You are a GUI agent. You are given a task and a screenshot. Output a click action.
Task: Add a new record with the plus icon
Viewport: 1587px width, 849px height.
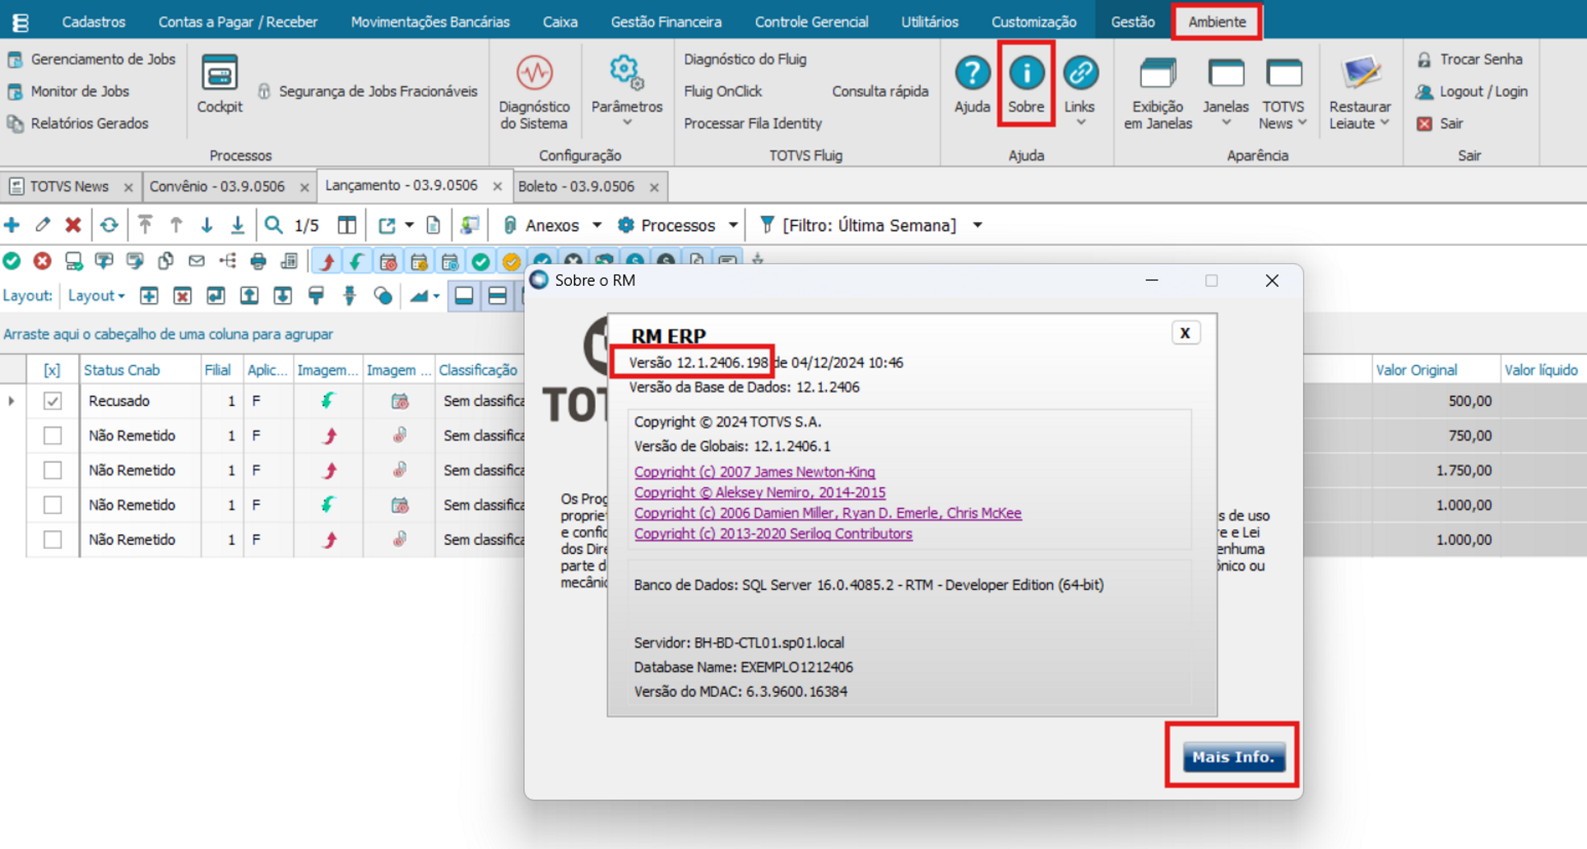(x=12, y=225)
